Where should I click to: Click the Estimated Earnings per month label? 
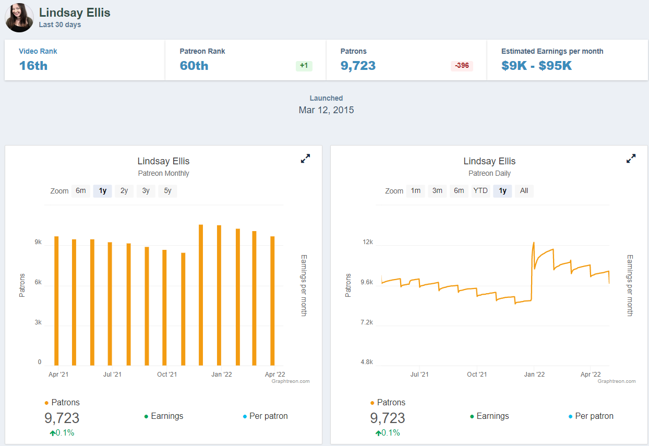point(552,52)
